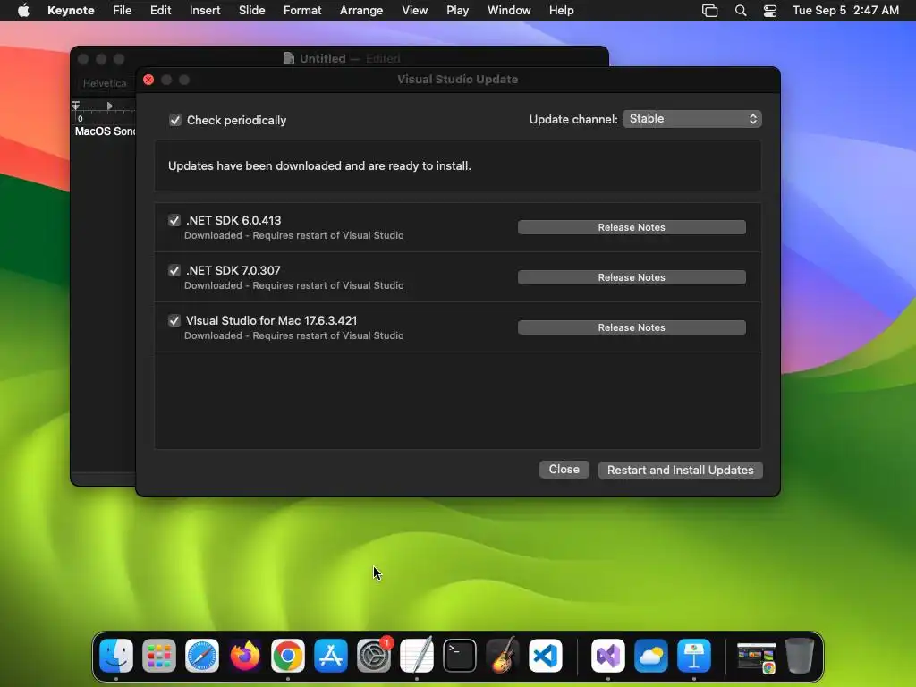Image resolution: width=916 pixels, height=687 pixels.
Task: Open the Insert menu
Action: [x=205, y=11]
